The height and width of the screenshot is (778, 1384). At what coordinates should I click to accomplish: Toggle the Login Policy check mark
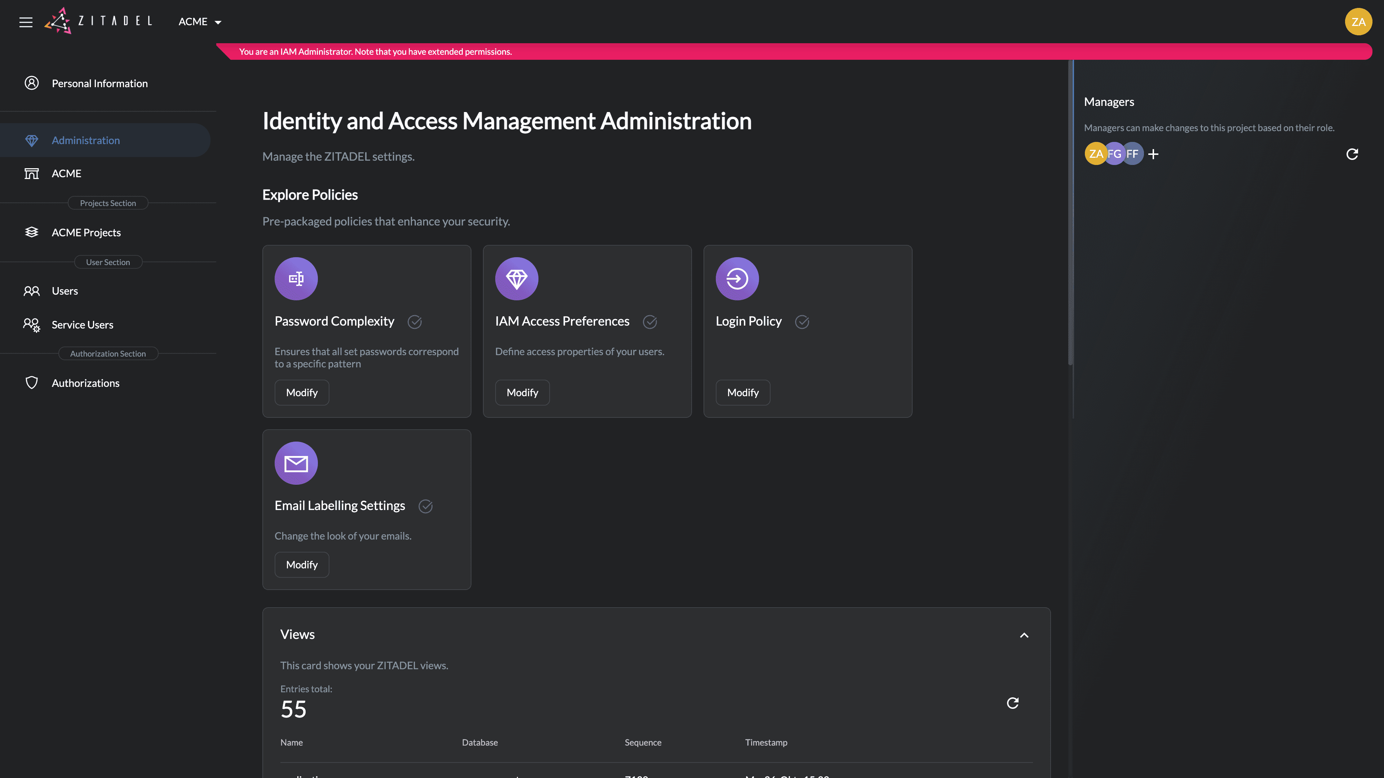pyautogui.click(x=802, y=322)
